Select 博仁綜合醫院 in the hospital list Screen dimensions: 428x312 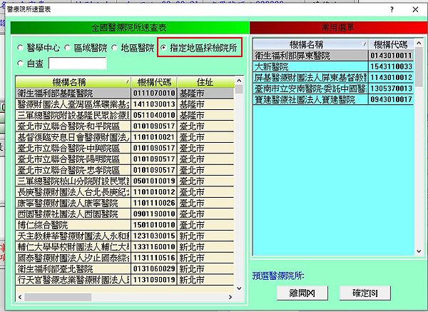point(73,225)
